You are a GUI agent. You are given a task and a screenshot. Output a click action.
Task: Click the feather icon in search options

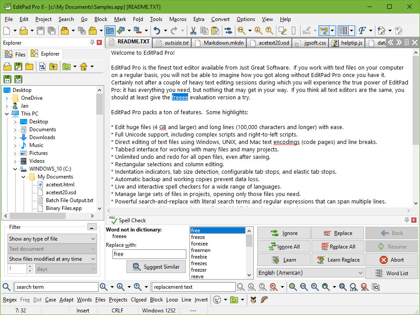tap(264, 299)
